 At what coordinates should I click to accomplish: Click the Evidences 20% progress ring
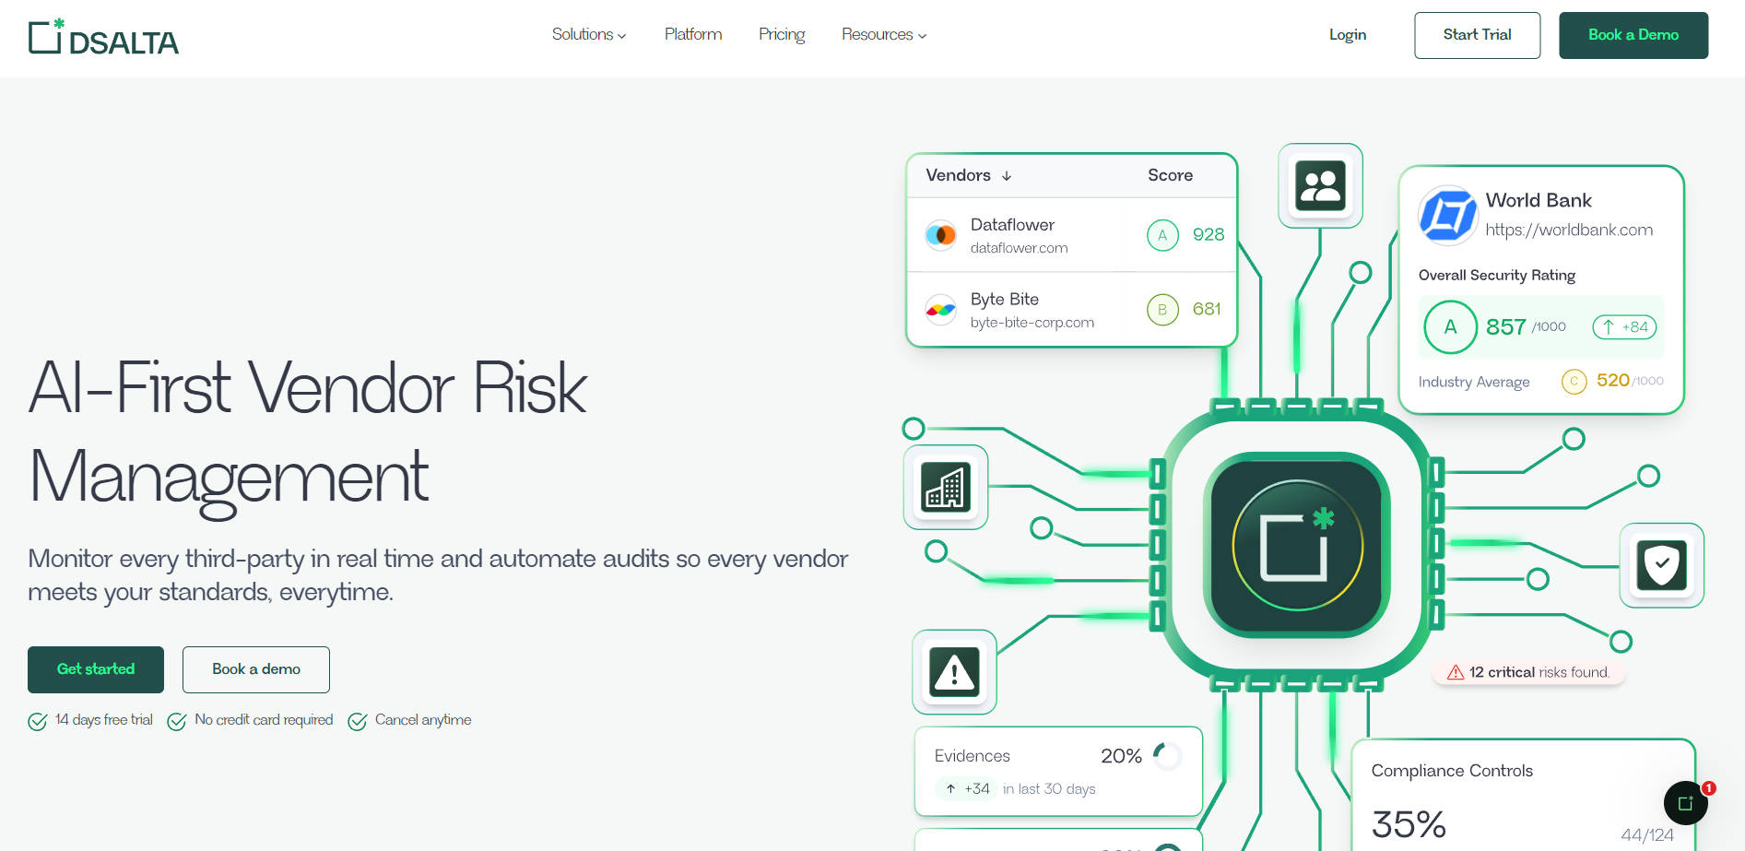tap(1167, 756)
